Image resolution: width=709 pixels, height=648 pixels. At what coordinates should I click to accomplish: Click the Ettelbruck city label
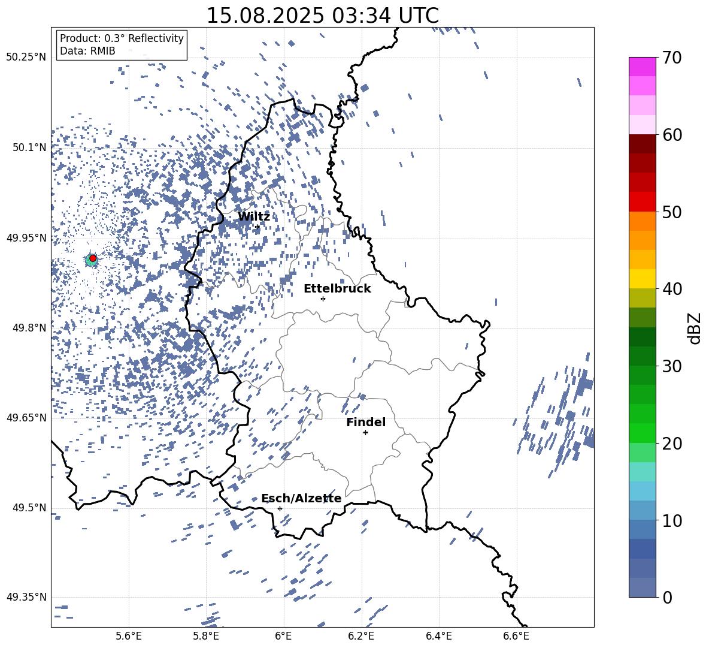tap(337, 289)
